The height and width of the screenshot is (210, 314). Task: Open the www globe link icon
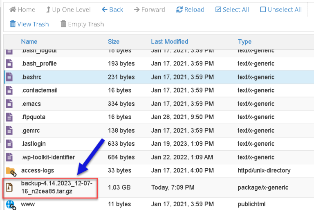(x=11, y=205)
